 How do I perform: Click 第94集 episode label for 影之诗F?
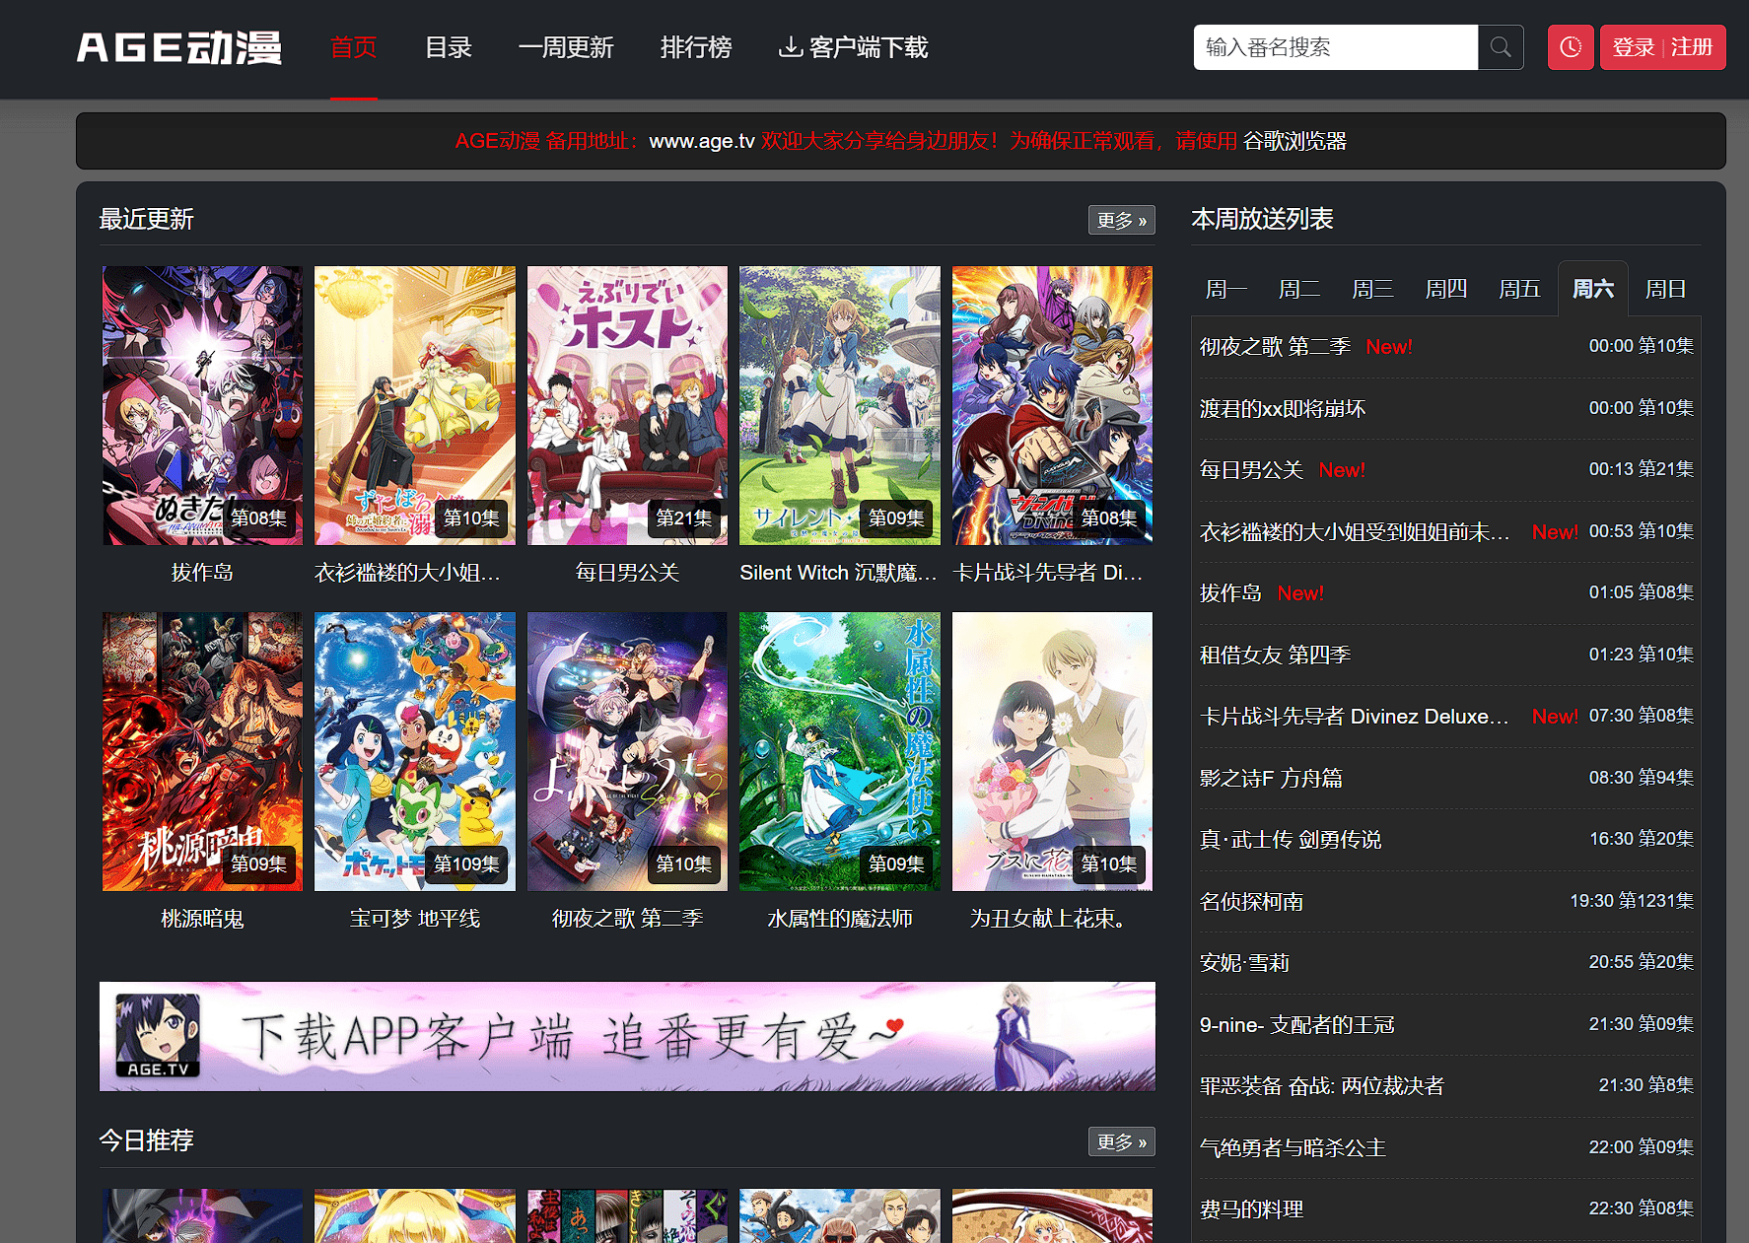[1666, 778]
